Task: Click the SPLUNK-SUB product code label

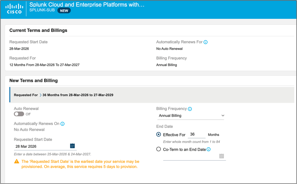Action: pyautogui.click(x=42, y=10)
